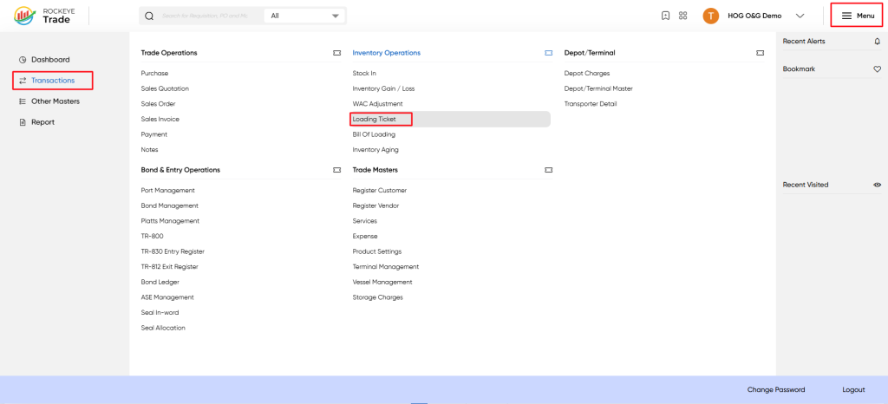Open Sales Order
The width and height of the screenshot is (888, 404).
(x=158, y=104)
